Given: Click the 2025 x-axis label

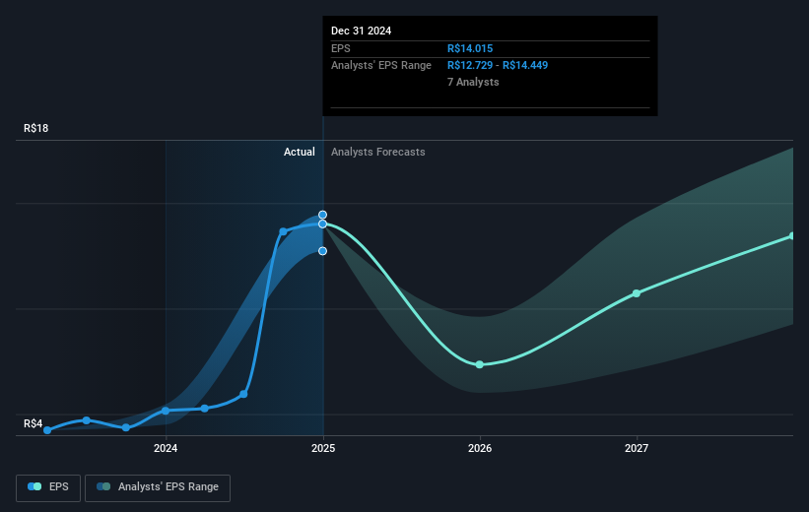Looking at the screenshot, I should click(x=323, y=448).
